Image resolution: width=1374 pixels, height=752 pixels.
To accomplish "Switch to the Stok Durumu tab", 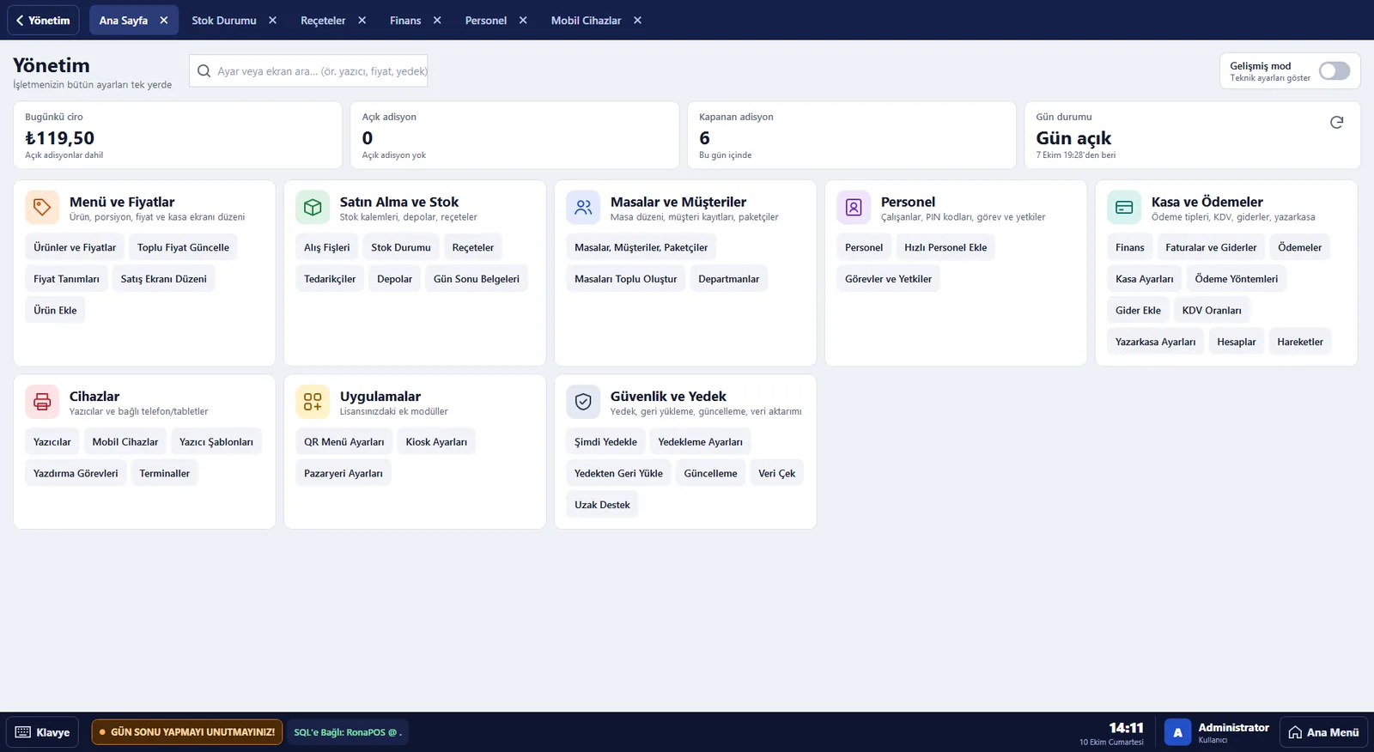I will 224,21.
